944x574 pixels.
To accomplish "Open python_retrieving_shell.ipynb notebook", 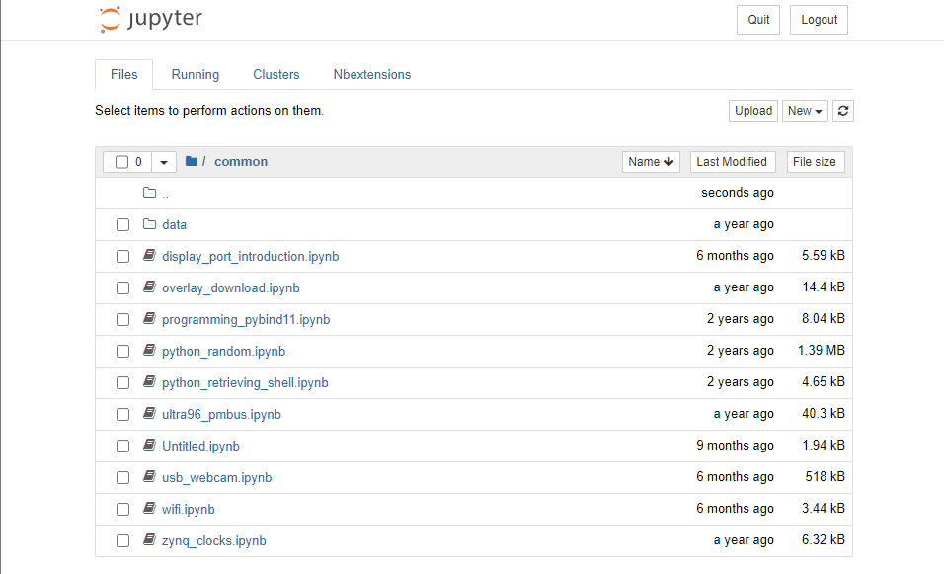I will (x=245, y=383).
